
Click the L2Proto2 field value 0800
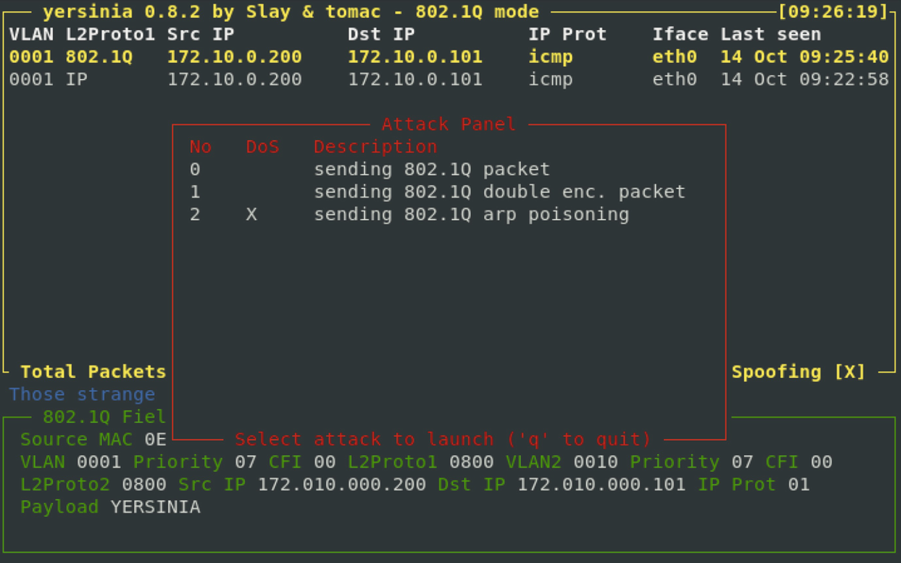tap(144, 485)
